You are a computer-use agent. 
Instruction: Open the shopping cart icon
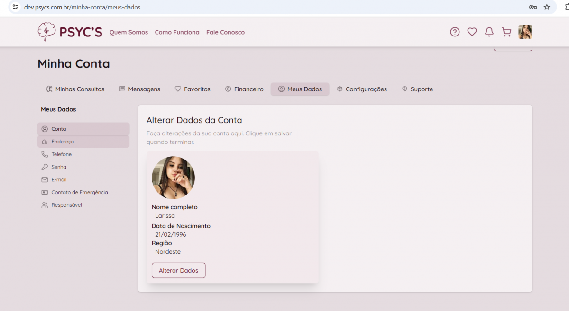506,32
